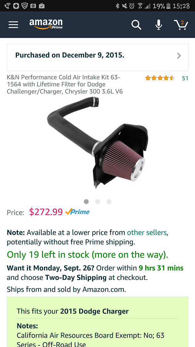Open the Purchased on December 9, 2015 banner
This screenshot has height=347, width=195.
[97, 57]
